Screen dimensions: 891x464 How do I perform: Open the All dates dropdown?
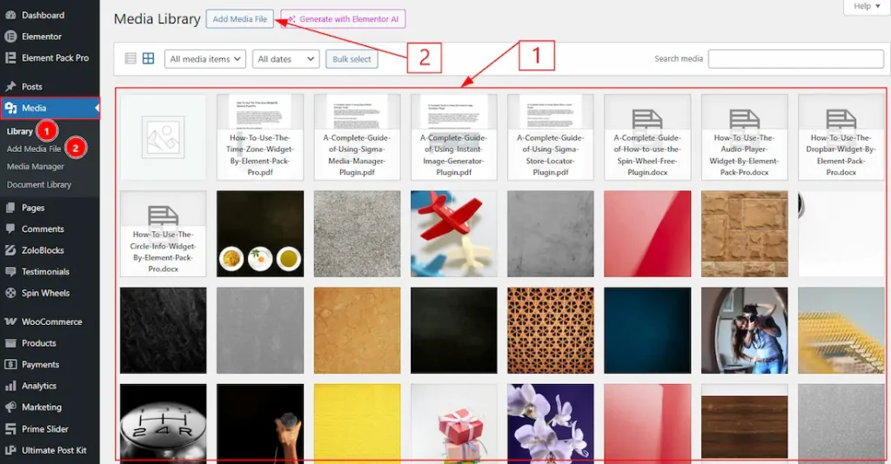285,59
